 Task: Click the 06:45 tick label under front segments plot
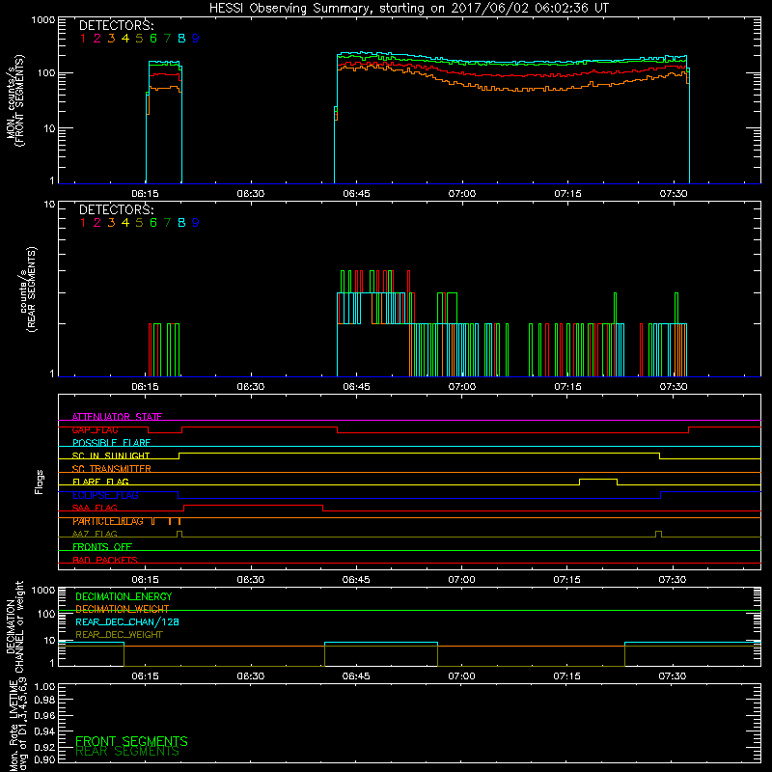(x=356, y=194)
